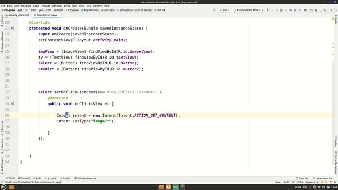The width and height of the screenshot is (338, 190).
Task: Open the Terminal tool window
Action: click(24, 178)
